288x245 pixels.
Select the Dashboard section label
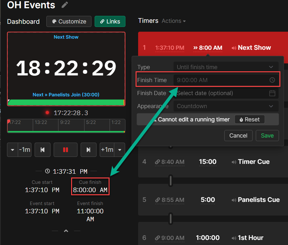[x=23, y=22]
